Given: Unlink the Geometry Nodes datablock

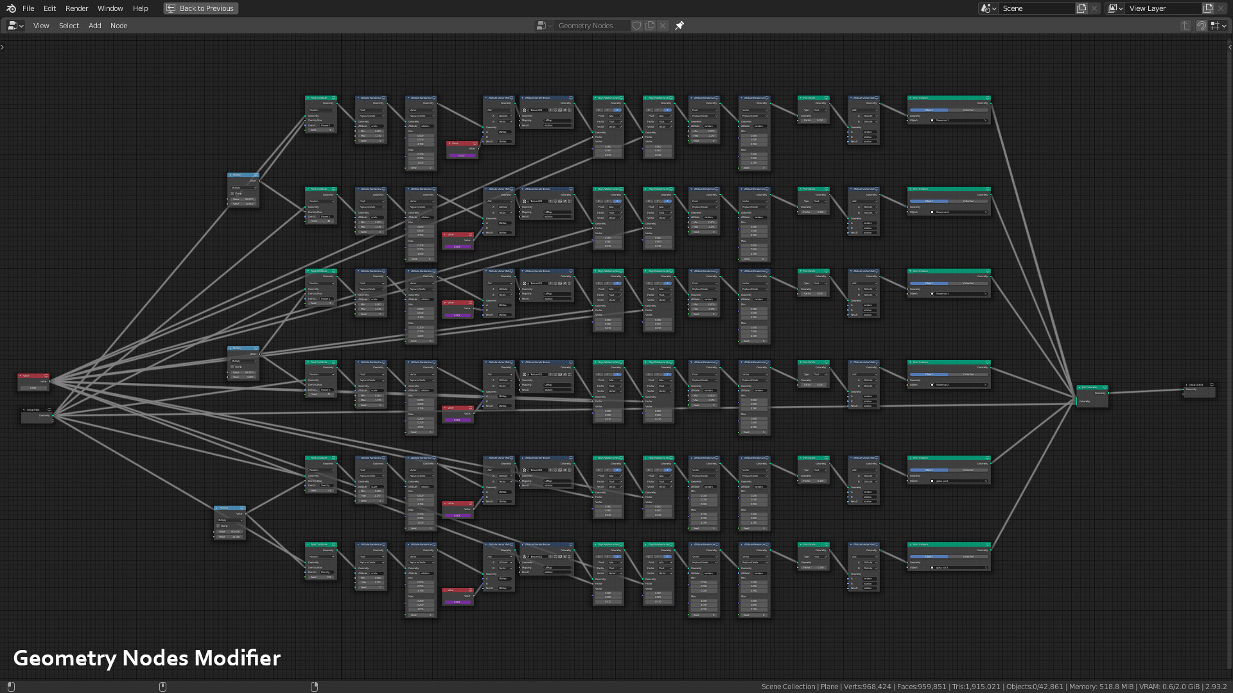Looking at the screenshot, I should pyautogui.click(x=663, y=26).
